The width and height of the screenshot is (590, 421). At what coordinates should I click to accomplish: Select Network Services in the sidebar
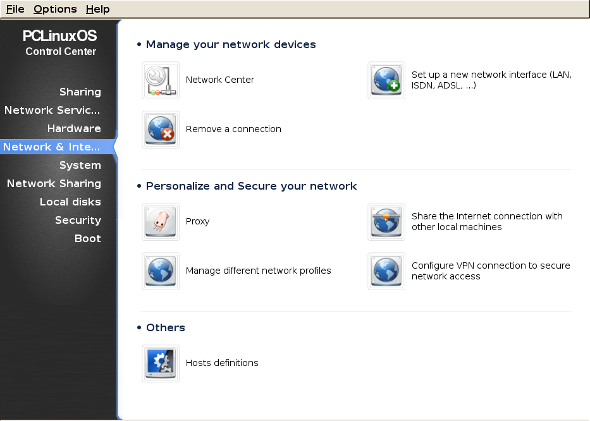pyautogui.click(x=52, y=110)
